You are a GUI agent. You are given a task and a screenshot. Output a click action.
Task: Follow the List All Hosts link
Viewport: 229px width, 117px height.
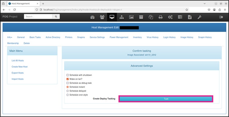pyautogui.click(x=17, y=60)
